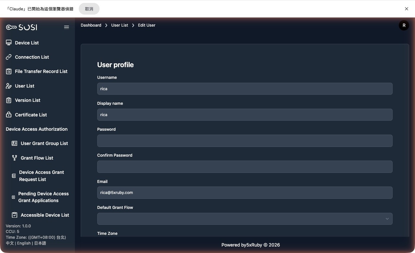
Task: Click the Grant Flow List branch icon
Action: click(14, 158)
